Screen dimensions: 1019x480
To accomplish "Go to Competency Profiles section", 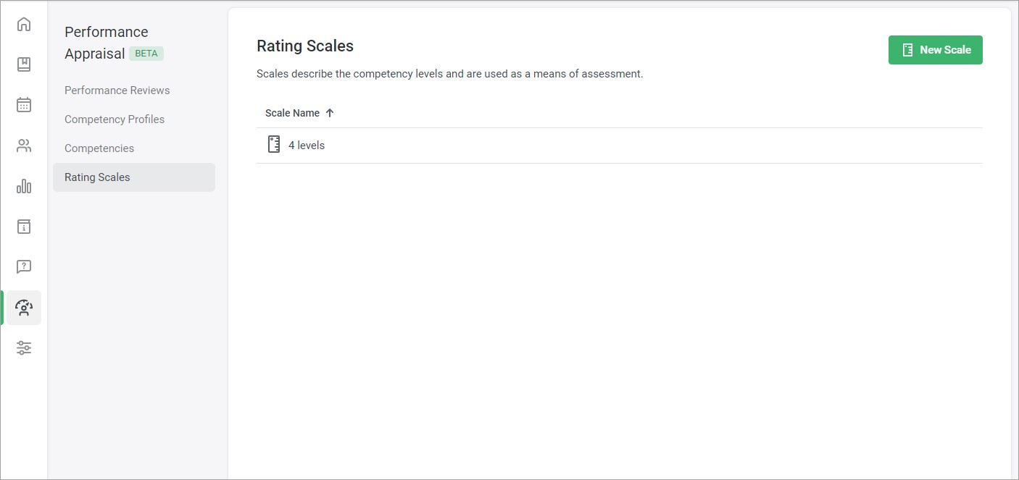I will [x=115, y=119].
